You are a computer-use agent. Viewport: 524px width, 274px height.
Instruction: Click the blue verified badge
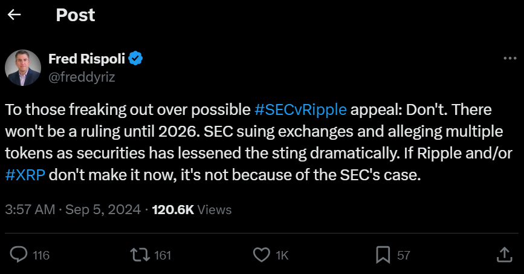pos(135,59)
